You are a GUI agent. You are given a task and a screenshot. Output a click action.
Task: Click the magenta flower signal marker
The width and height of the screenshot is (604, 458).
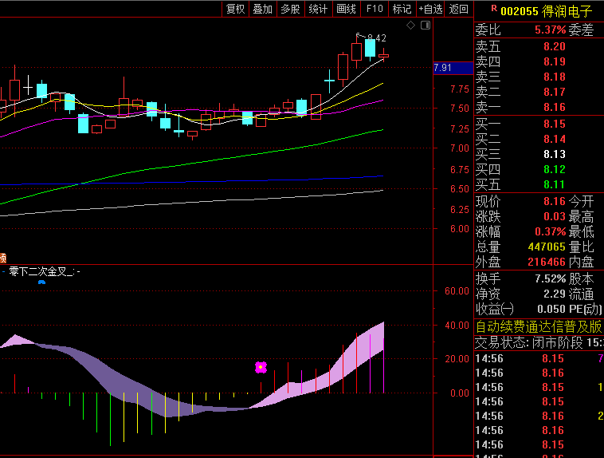tap(261, 367)
